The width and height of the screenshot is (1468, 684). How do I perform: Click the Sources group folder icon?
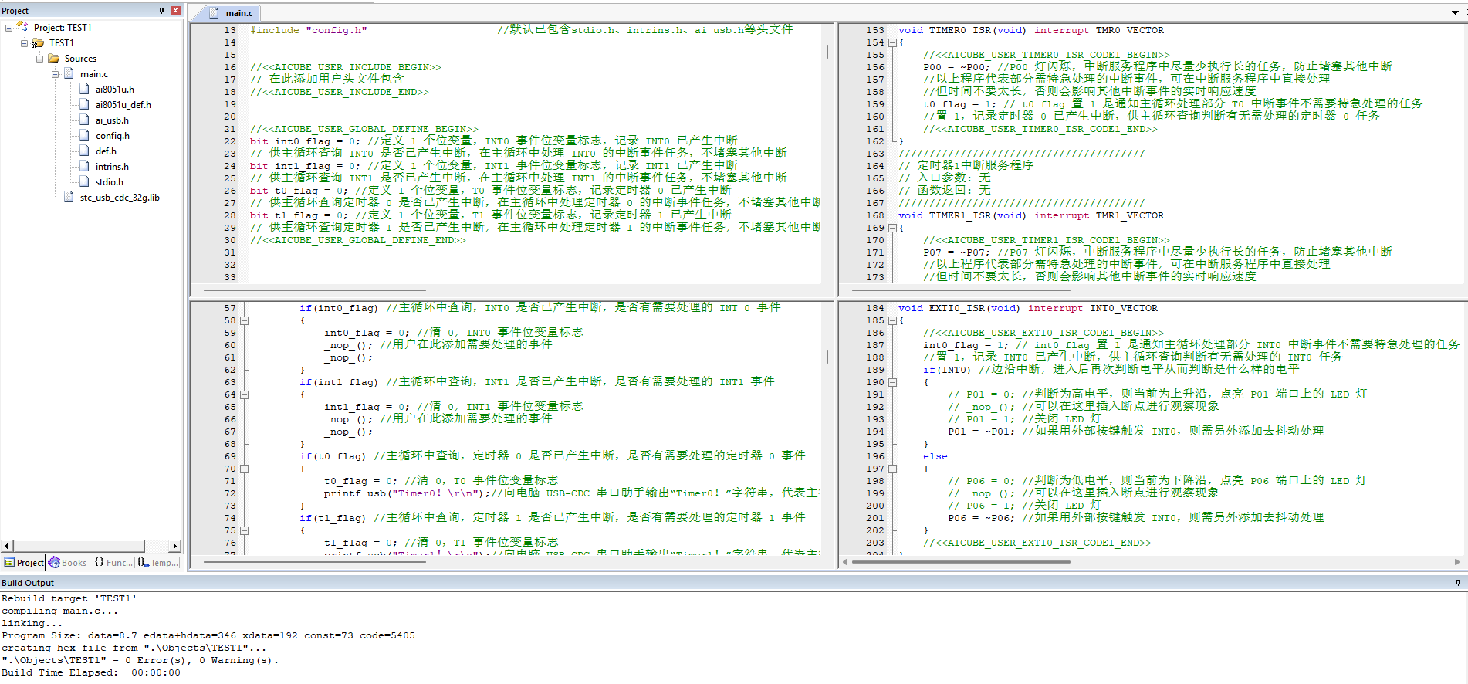point(53,58)
